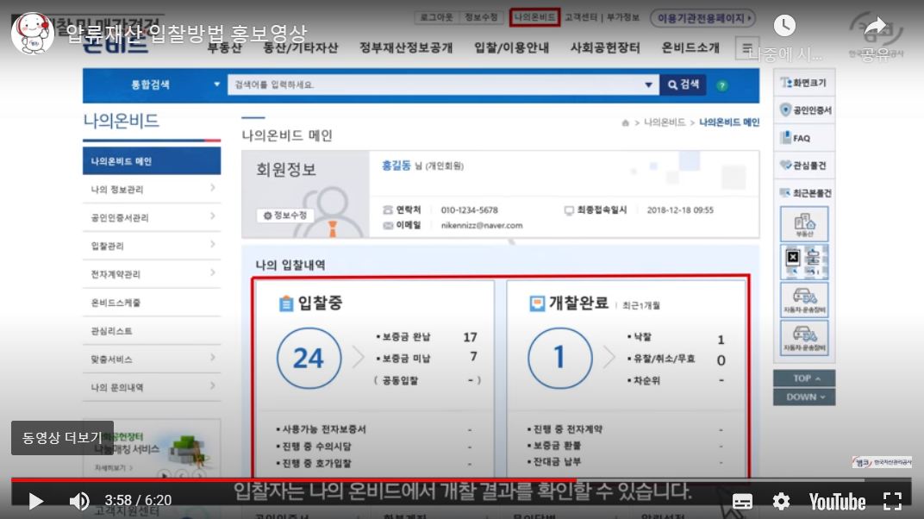924x519 pixels.
Task: Click 최근본물건 quick menu item
Action: tap(804, 193)
